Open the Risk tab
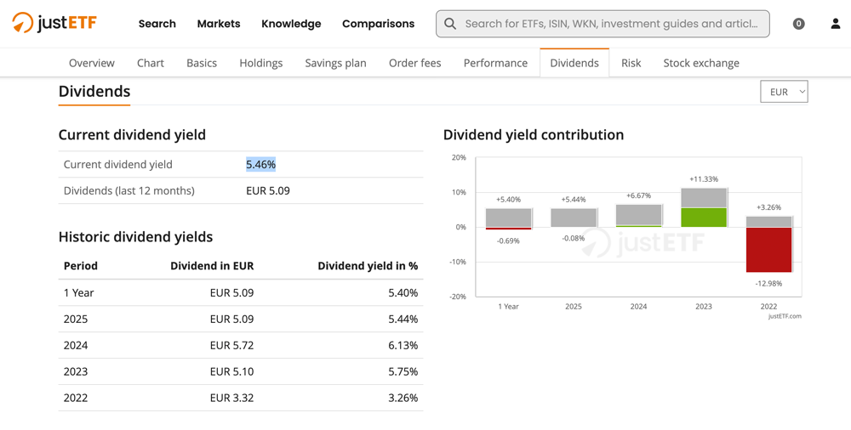Screen dimensions: 851x430 [x=631, y=63]
